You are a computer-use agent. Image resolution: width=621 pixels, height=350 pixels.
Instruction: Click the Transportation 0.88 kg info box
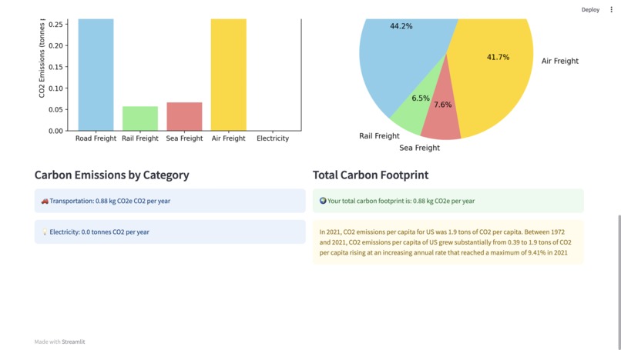pyautogui.click(x=170, y=201)
